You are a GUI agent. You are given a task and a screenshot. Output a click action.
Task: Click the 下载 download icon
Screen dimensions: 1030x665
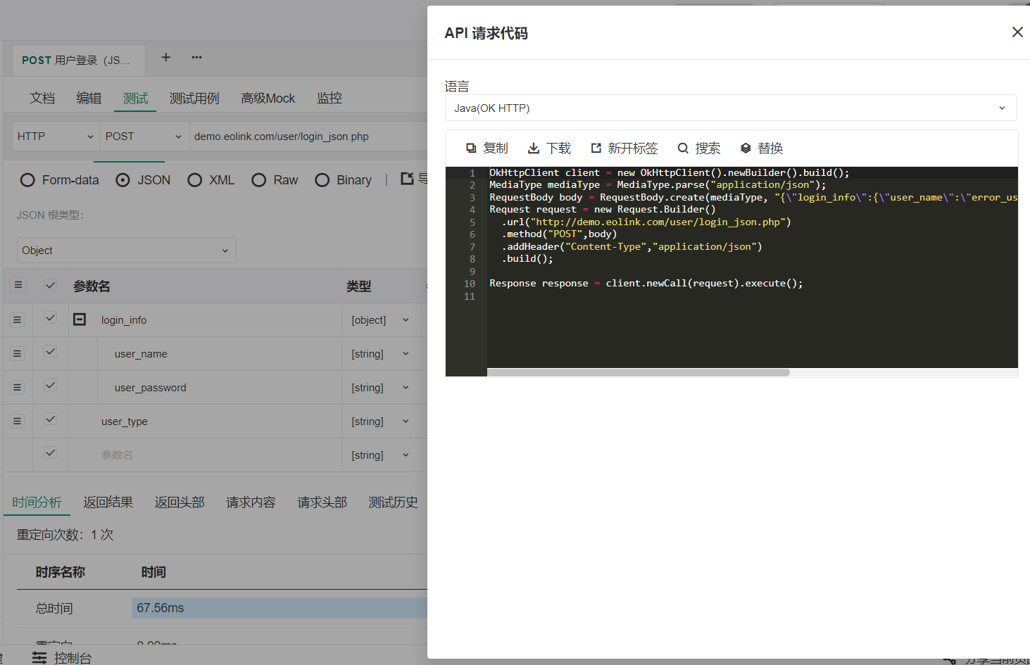point(534,148)
